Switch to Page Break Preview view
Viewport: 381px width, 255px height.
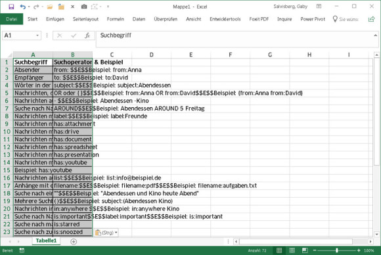tap(305, 250)
